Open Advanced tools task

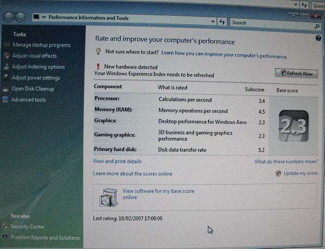pyautogui.click(x=28, y=100)
